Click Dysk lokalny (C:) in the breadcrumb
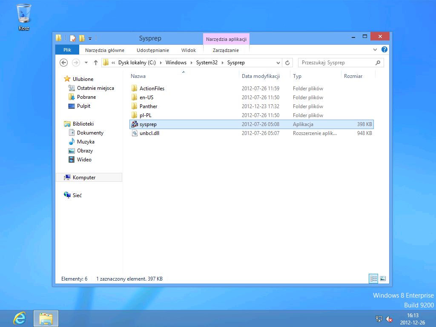 pyautogui.click(x=137, y=63)
